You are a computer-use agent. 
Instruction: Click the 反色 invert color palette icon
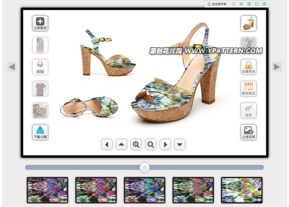(248, 110)
